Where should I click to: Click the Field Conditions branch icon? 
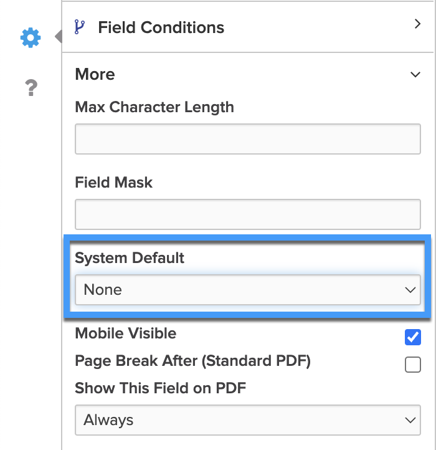coord(80,27)
